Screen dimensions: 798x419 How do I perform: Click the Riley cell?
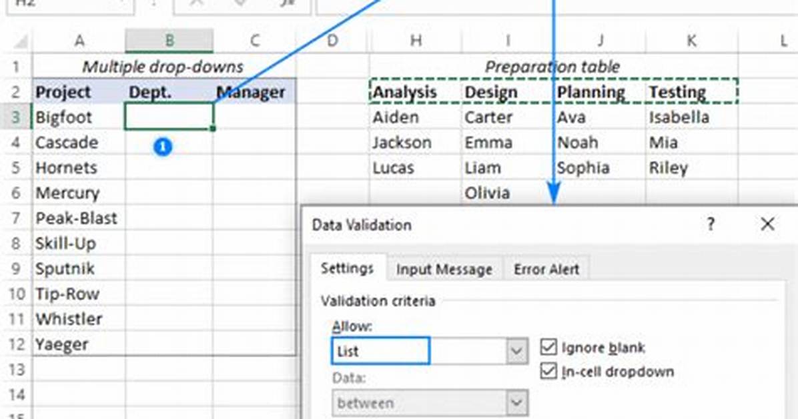[x=691, y=167]
